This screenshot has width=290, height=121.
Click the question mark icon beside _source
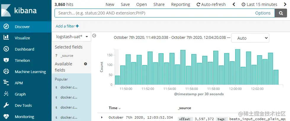[56, 56]
